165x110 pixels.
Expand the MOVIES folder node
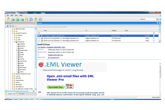(12, 78)
